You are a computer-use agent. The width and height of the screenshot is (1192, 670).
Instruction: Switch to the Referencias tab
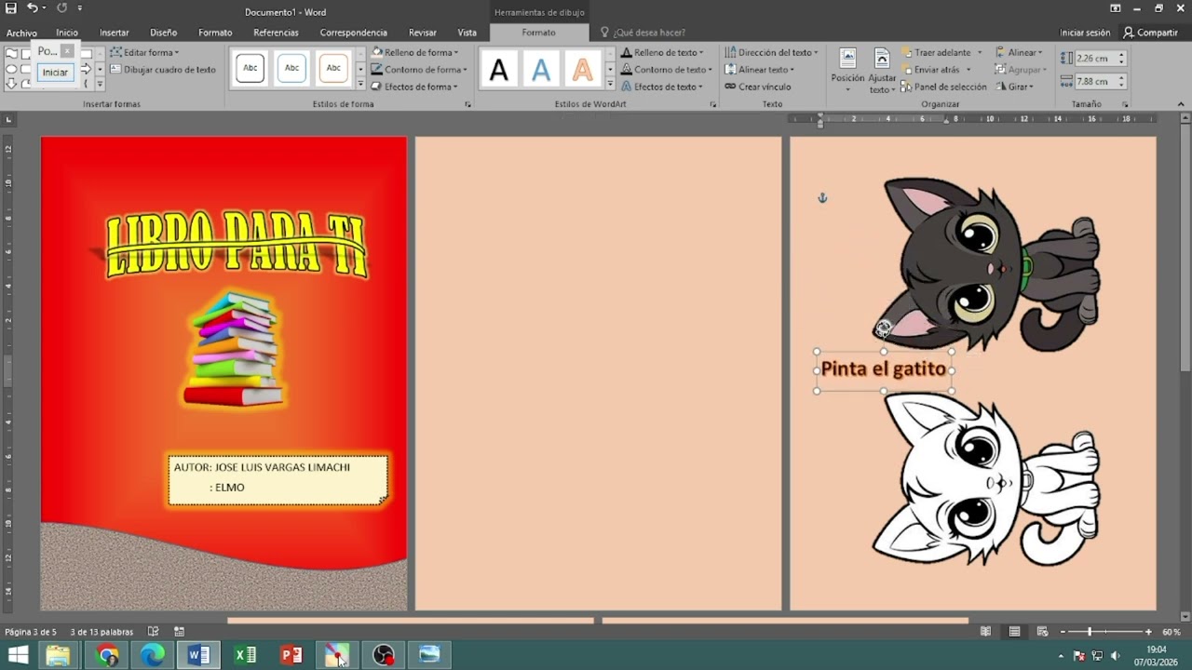(276, 33)
